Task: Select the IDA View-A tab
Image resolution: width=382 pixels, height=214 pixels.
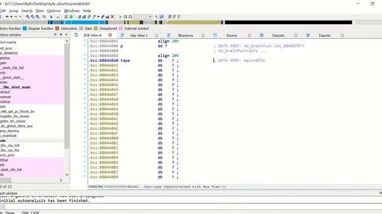Action: point(93,36)
